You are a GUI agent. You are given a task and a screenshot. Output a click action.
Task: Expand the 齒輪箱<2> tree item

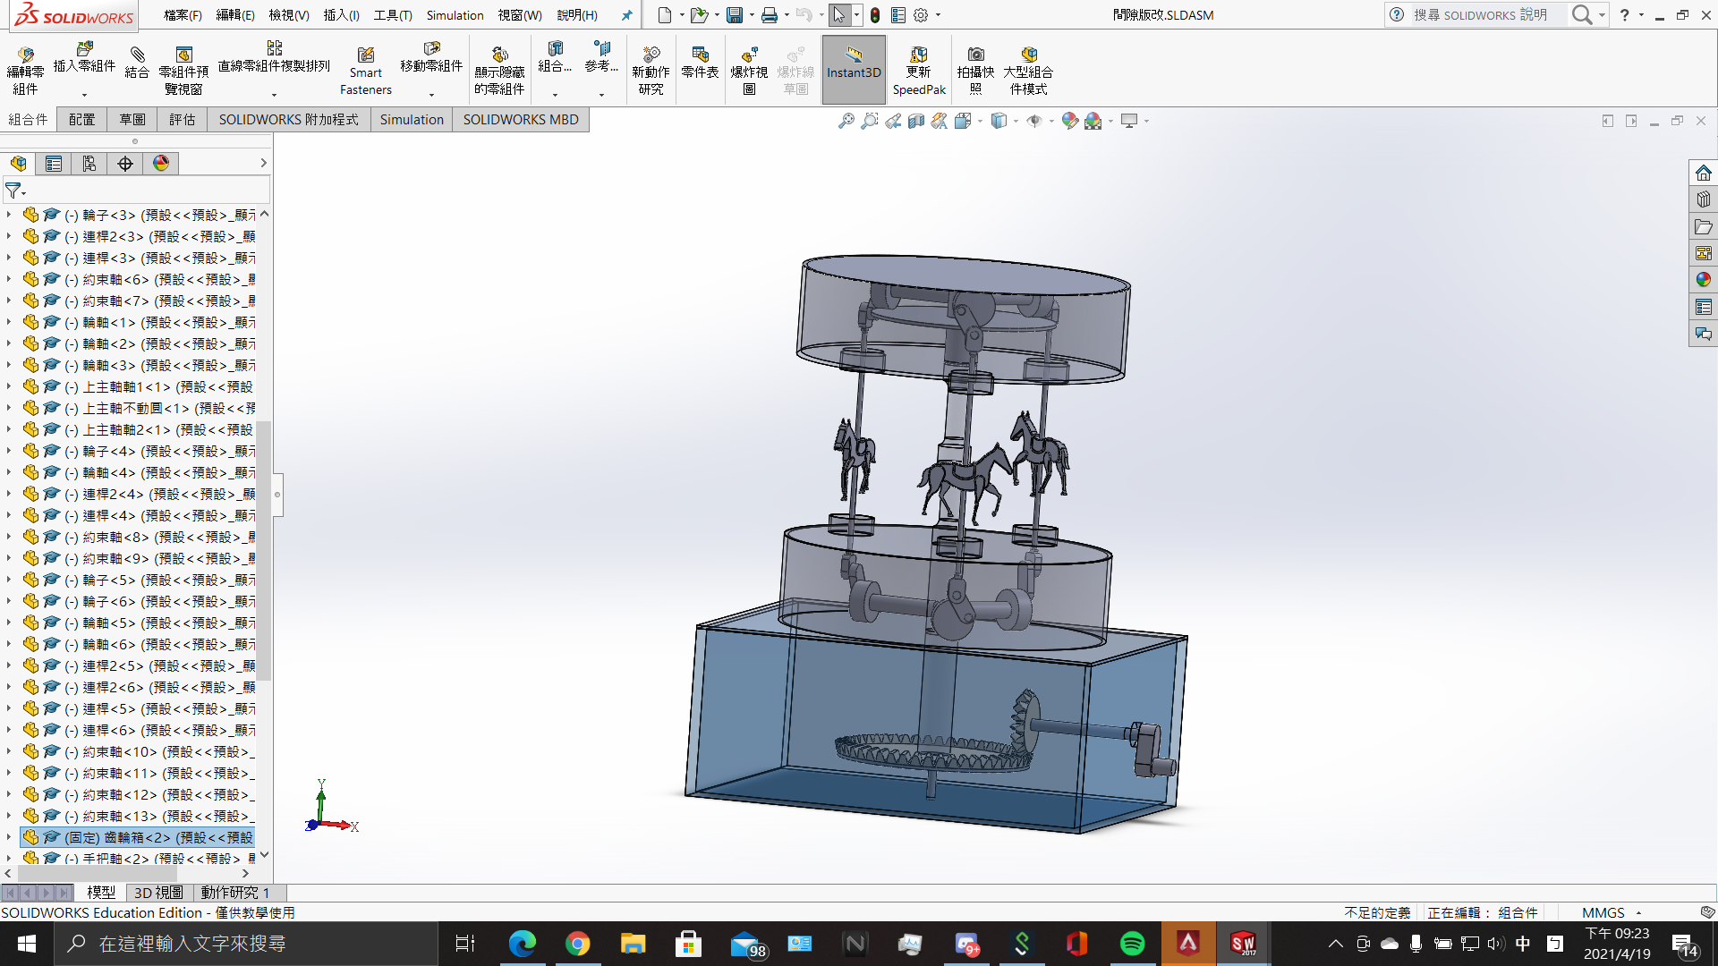coord(8,837)
